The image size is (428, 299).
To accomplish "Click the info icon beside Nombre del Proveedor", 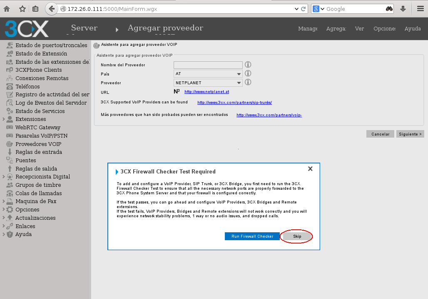I will pos(248,65).
